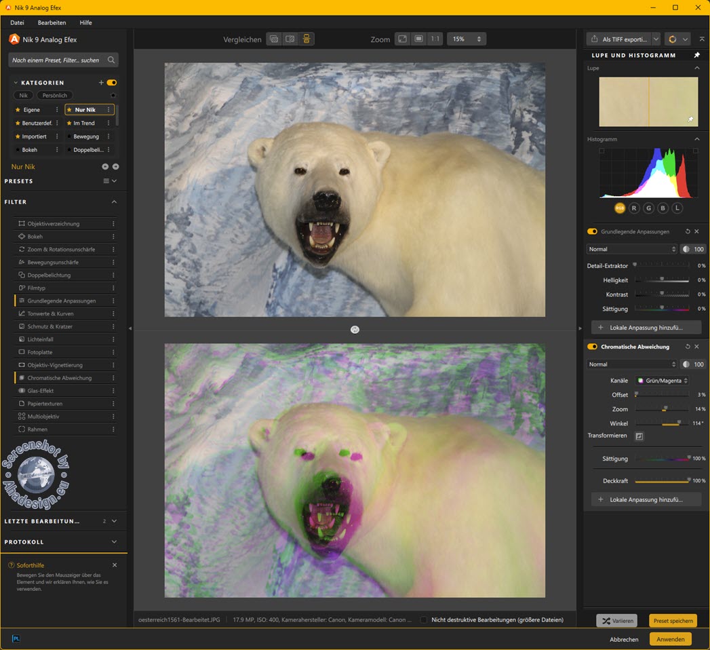Open the Bearbeiten menu

(52, 22)
